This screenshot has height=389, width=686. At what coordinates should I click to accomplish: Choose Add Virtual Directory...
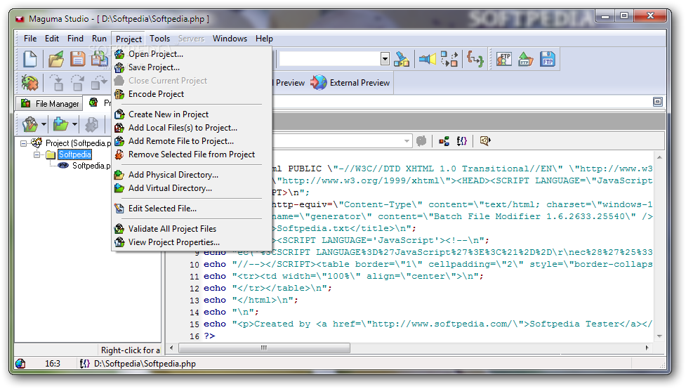coord(192,188)
